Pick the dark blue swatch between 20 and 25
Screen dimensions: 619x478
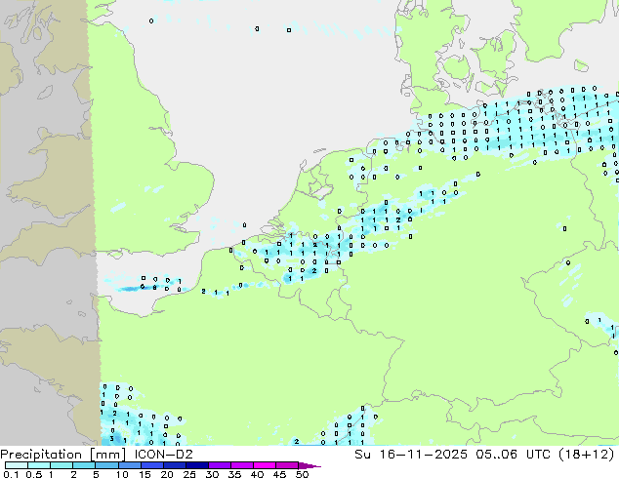pos(175,465)
